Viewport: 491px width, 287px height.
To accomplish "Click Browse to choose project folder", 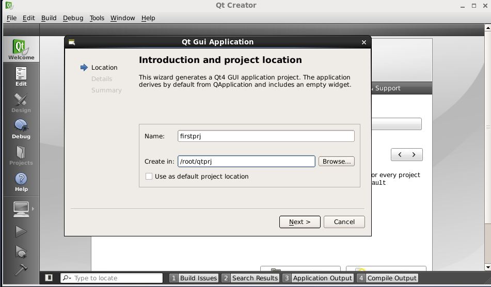I will pyautogui.click(x=337, y=162).
